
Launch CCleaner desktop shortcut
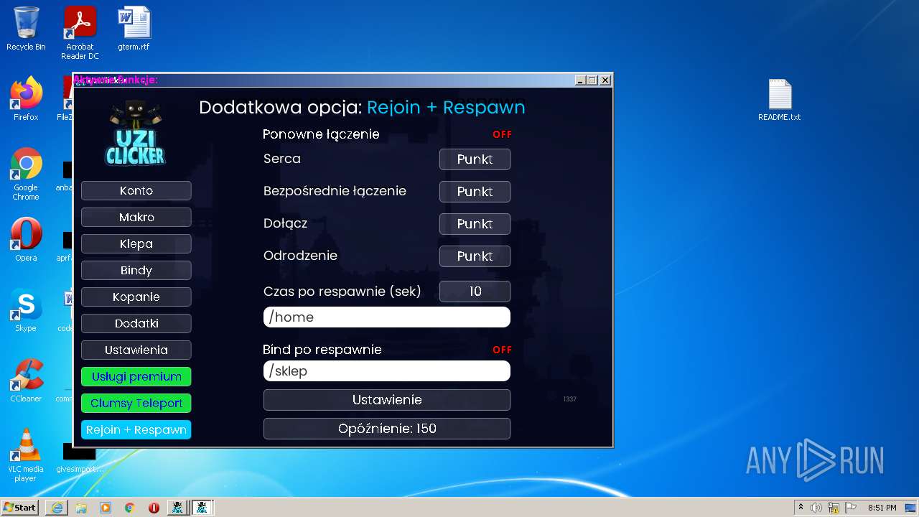pos(26,380)
